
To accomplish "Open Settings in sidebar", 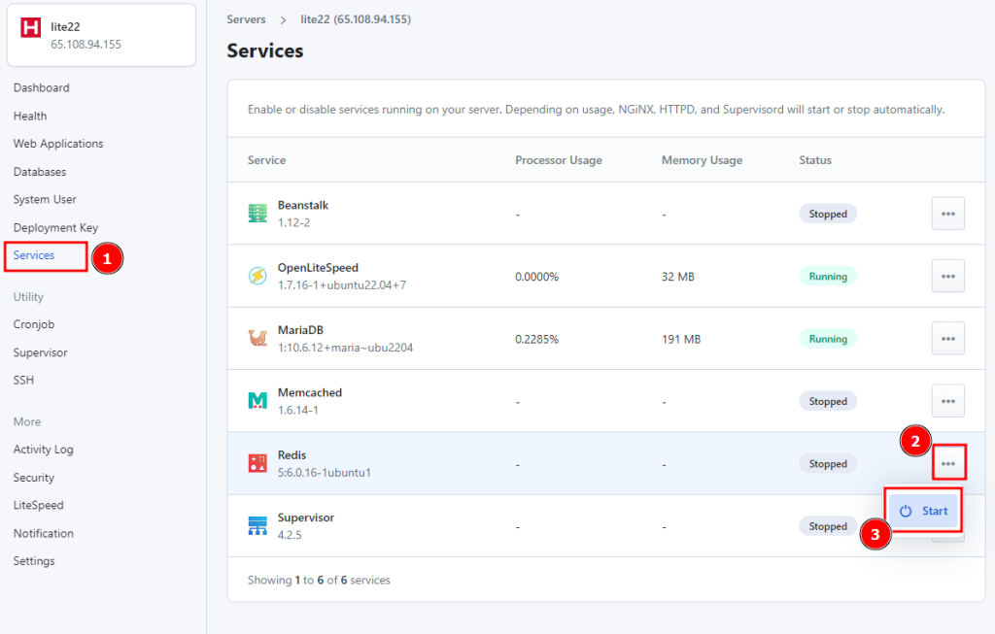I will (34, 561).
